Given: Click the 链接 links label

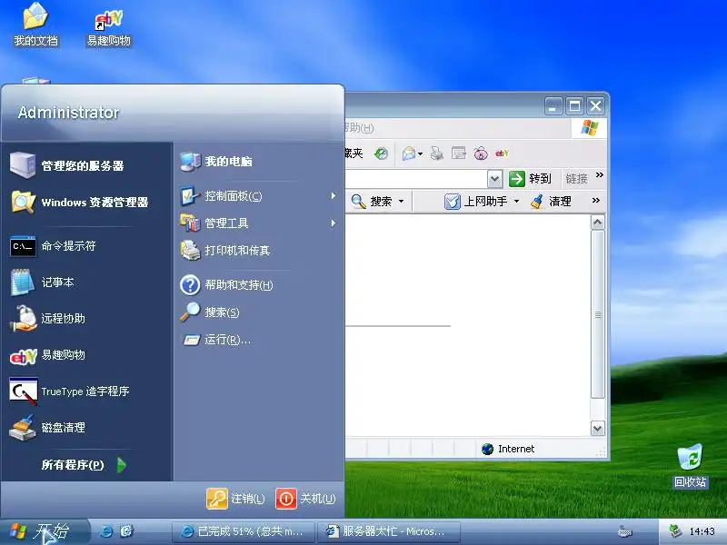Looking at the screenshot, I should [x=576, y=179].
